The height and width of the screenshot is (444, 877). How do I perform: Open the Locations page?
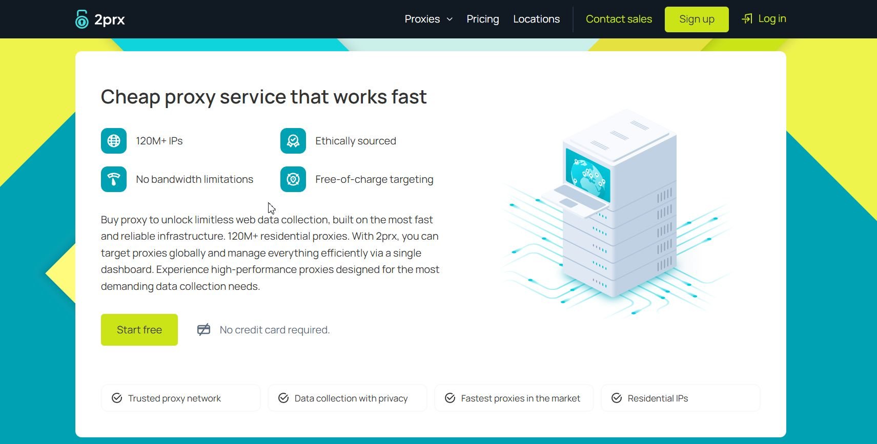click(537, 19)
